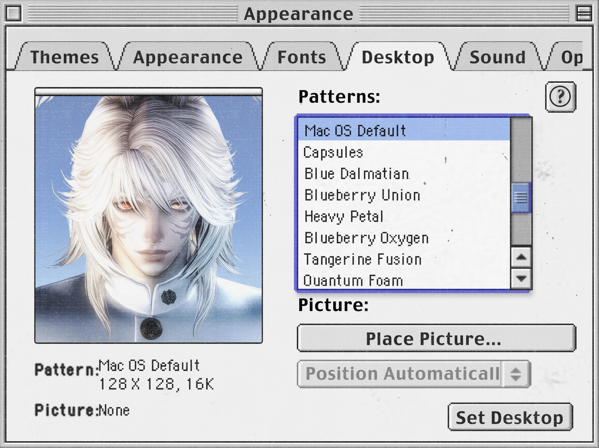599x448 pixels.
Task: Select Blueberry Oxygen pattern
Action: (404, 238)
